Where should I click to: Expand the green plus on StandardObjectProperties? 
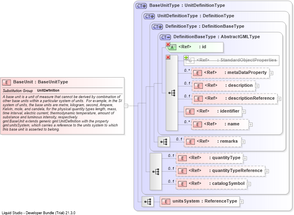186,57
